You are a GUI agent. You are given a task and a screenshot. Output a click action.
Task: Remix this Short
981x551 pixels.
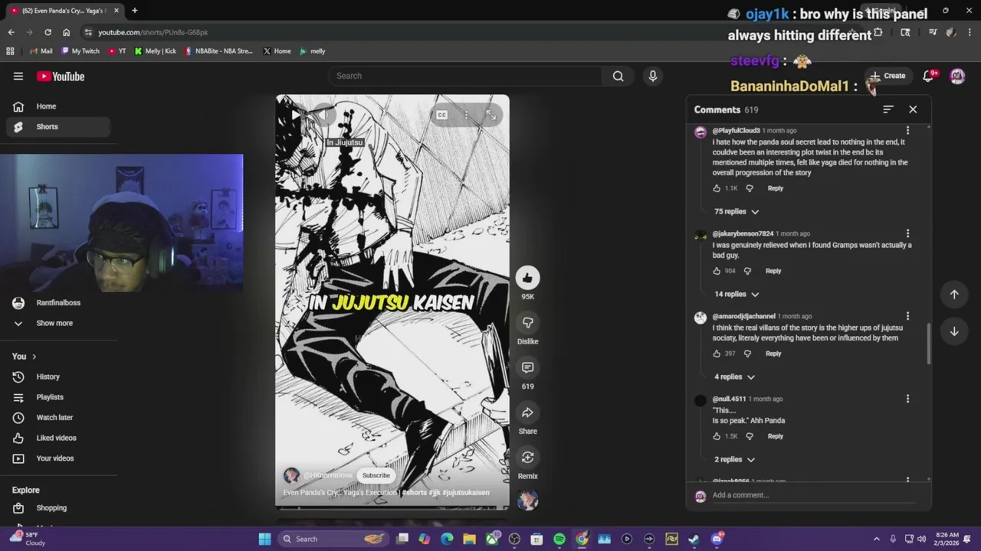tap(527, 457)
